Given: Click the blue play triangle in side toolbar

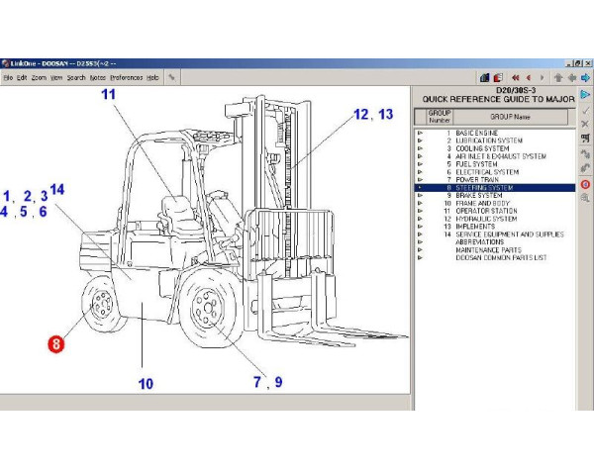Looking at the screenshot, I should [x=585, y=94].
